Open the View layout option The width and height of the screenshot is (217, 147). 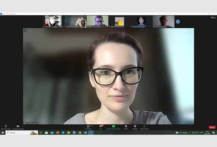pos(213,17)
